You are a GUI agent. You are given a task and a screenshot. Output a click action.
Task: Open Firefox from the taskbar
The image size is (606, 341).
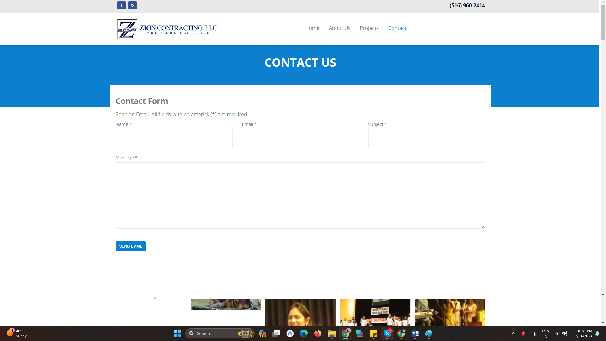click(318, 333)
